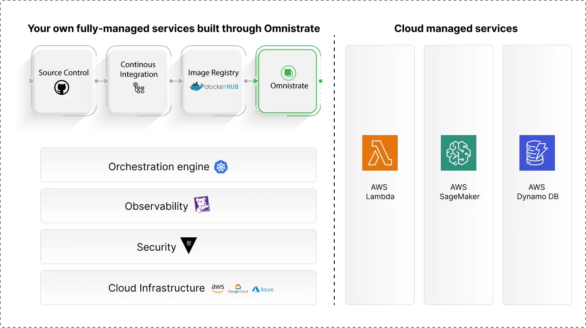The height and width of the screenshot is (328, 586).
Task: Click the 'Image Registry' text
Action: click(x=214, y=72)
